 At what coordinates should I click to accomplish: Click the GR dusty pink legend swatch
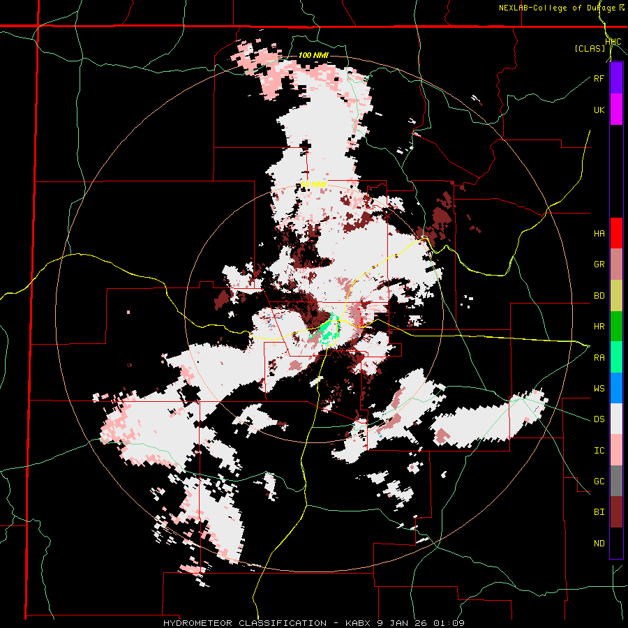pyautogui.click(x=616, y=264)
